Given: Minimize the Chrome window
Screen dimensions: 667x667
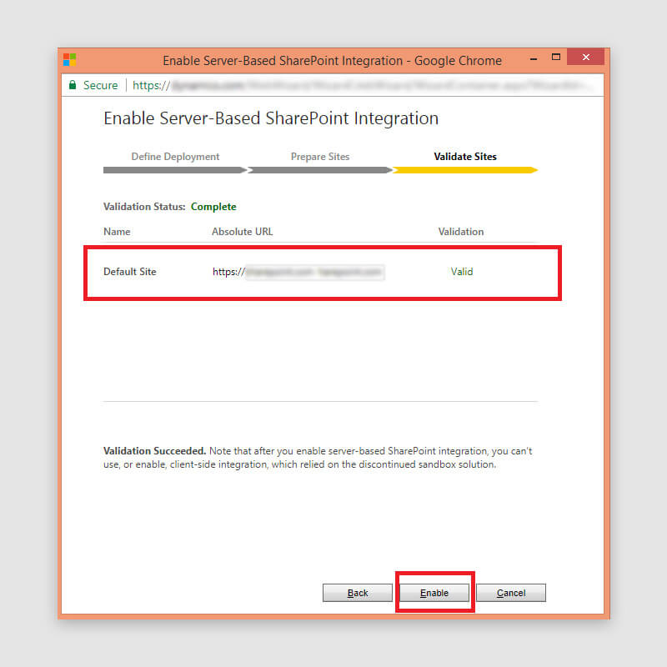Looking at the screenshot, I should click(x=534, y=58).
